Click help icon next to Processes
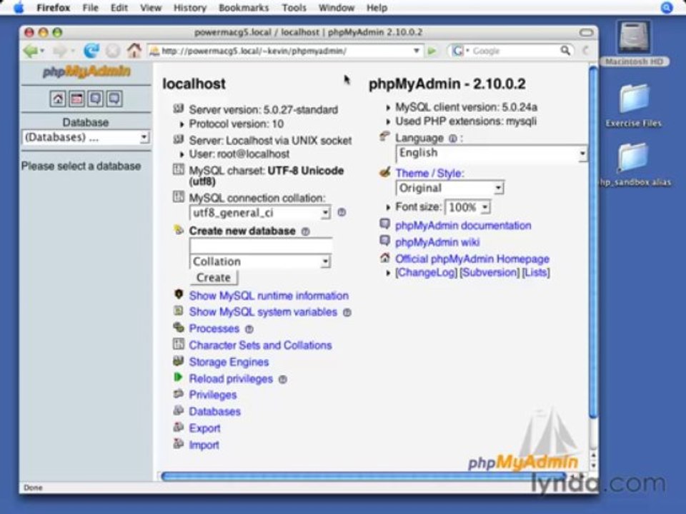Image resolution: width=686 pixels, height=514 pixels. coord(249,329)
